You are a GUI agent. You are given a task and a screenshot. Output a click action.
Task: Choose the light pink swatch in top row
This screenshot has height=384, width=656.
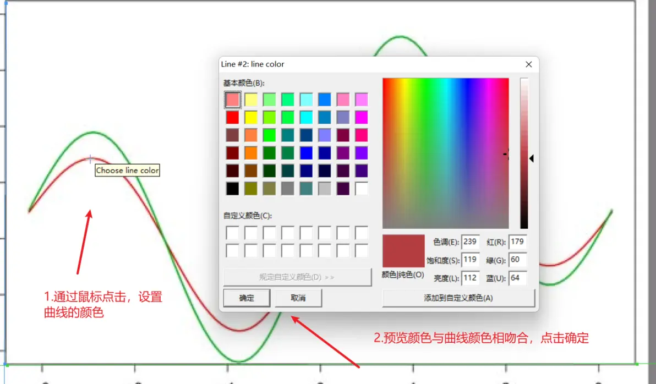[343, 100]
